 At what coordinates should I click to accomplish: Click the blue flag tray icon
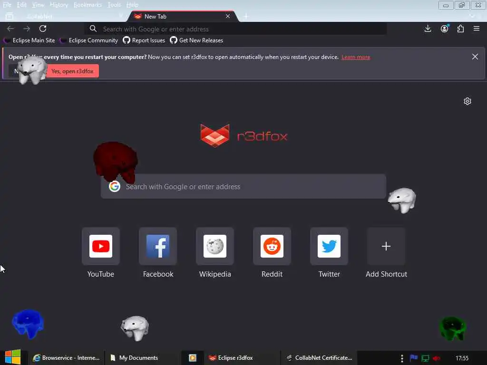414,358
